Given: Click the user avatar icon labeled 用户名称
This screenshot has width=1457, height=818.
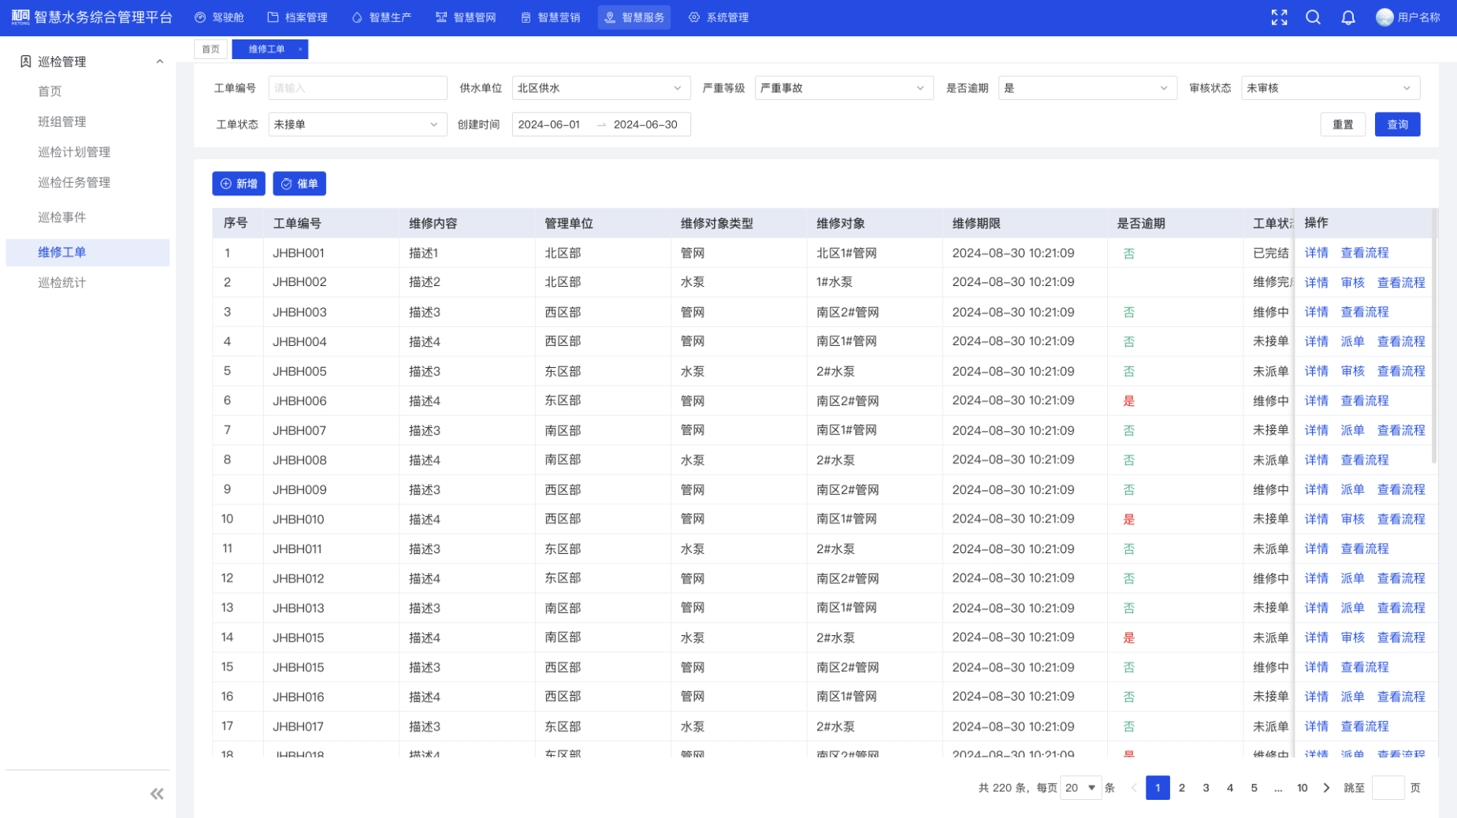Looking at the screenshot, I should pyautogui.click(x=1384, y=17).
